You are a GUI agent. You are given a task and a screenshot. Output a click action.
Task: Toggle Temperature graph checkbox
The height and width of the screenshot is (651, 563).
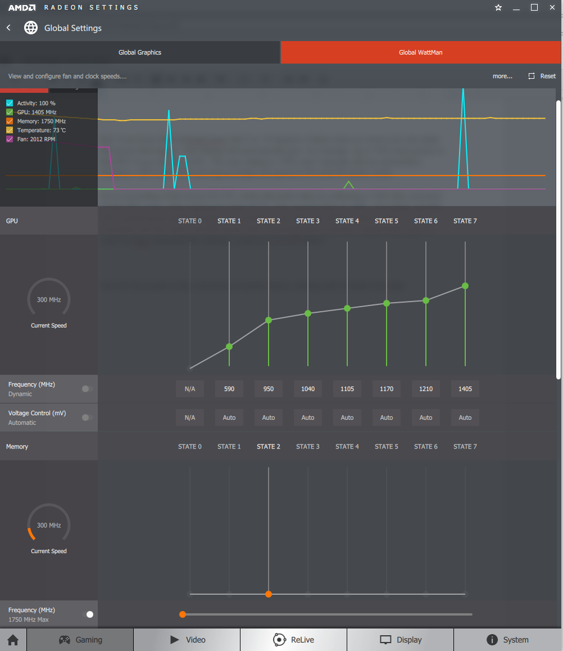tap(10, 131)
